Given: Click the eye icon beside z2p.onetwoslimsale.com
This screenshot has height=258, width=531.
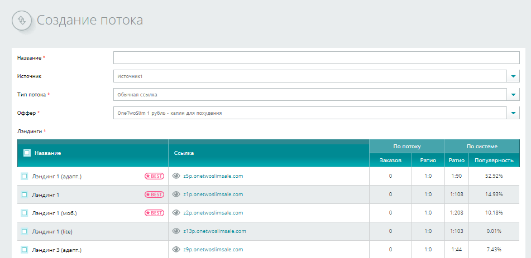Looking at the screenshot, I should [x=176, y=213].
